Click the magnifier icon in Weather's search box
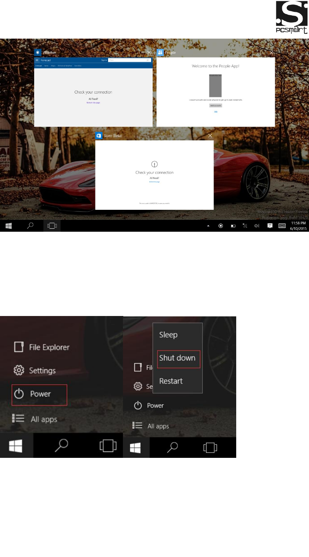 click(x=148, y=60)
